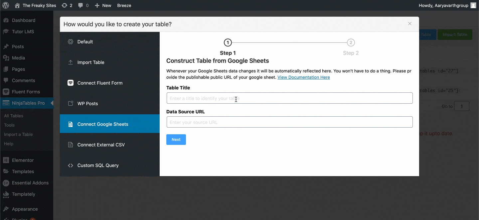This screenshot has width=479, height=220.
Task: Open All Tables submenu item
Action: point(14,116)
